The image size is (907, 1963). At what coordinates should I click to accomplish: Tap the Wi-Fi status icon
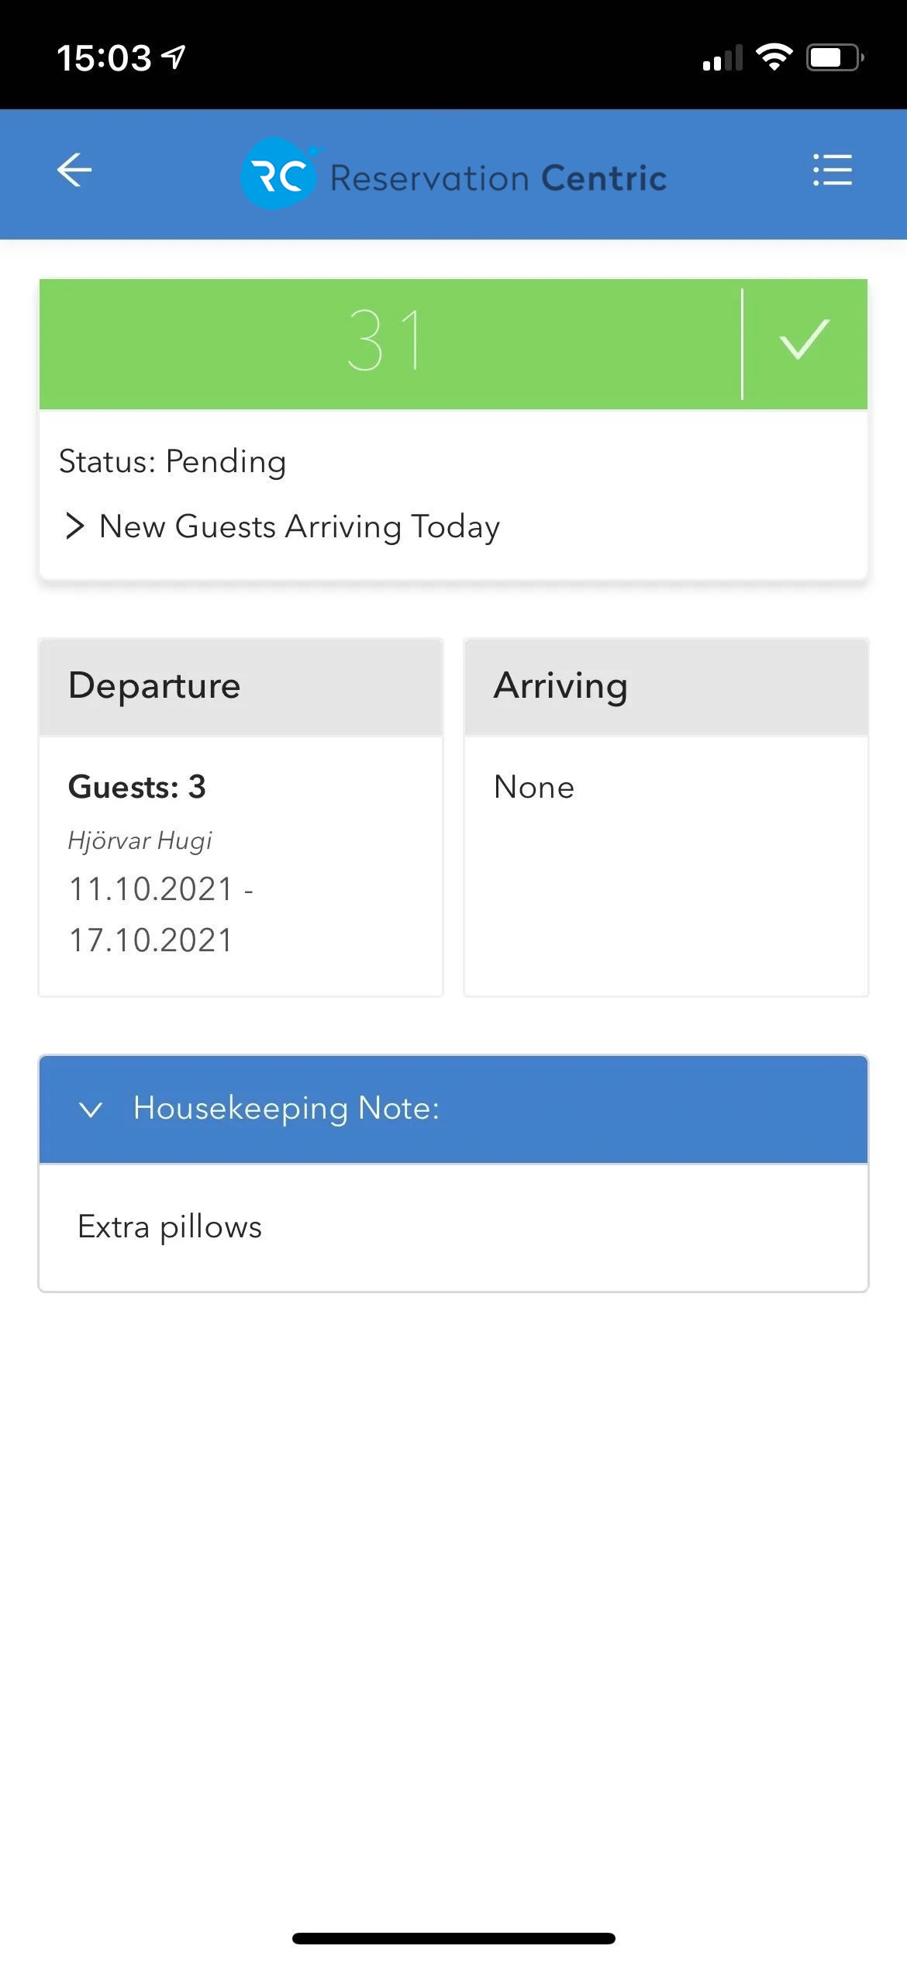tap(774, 57)
